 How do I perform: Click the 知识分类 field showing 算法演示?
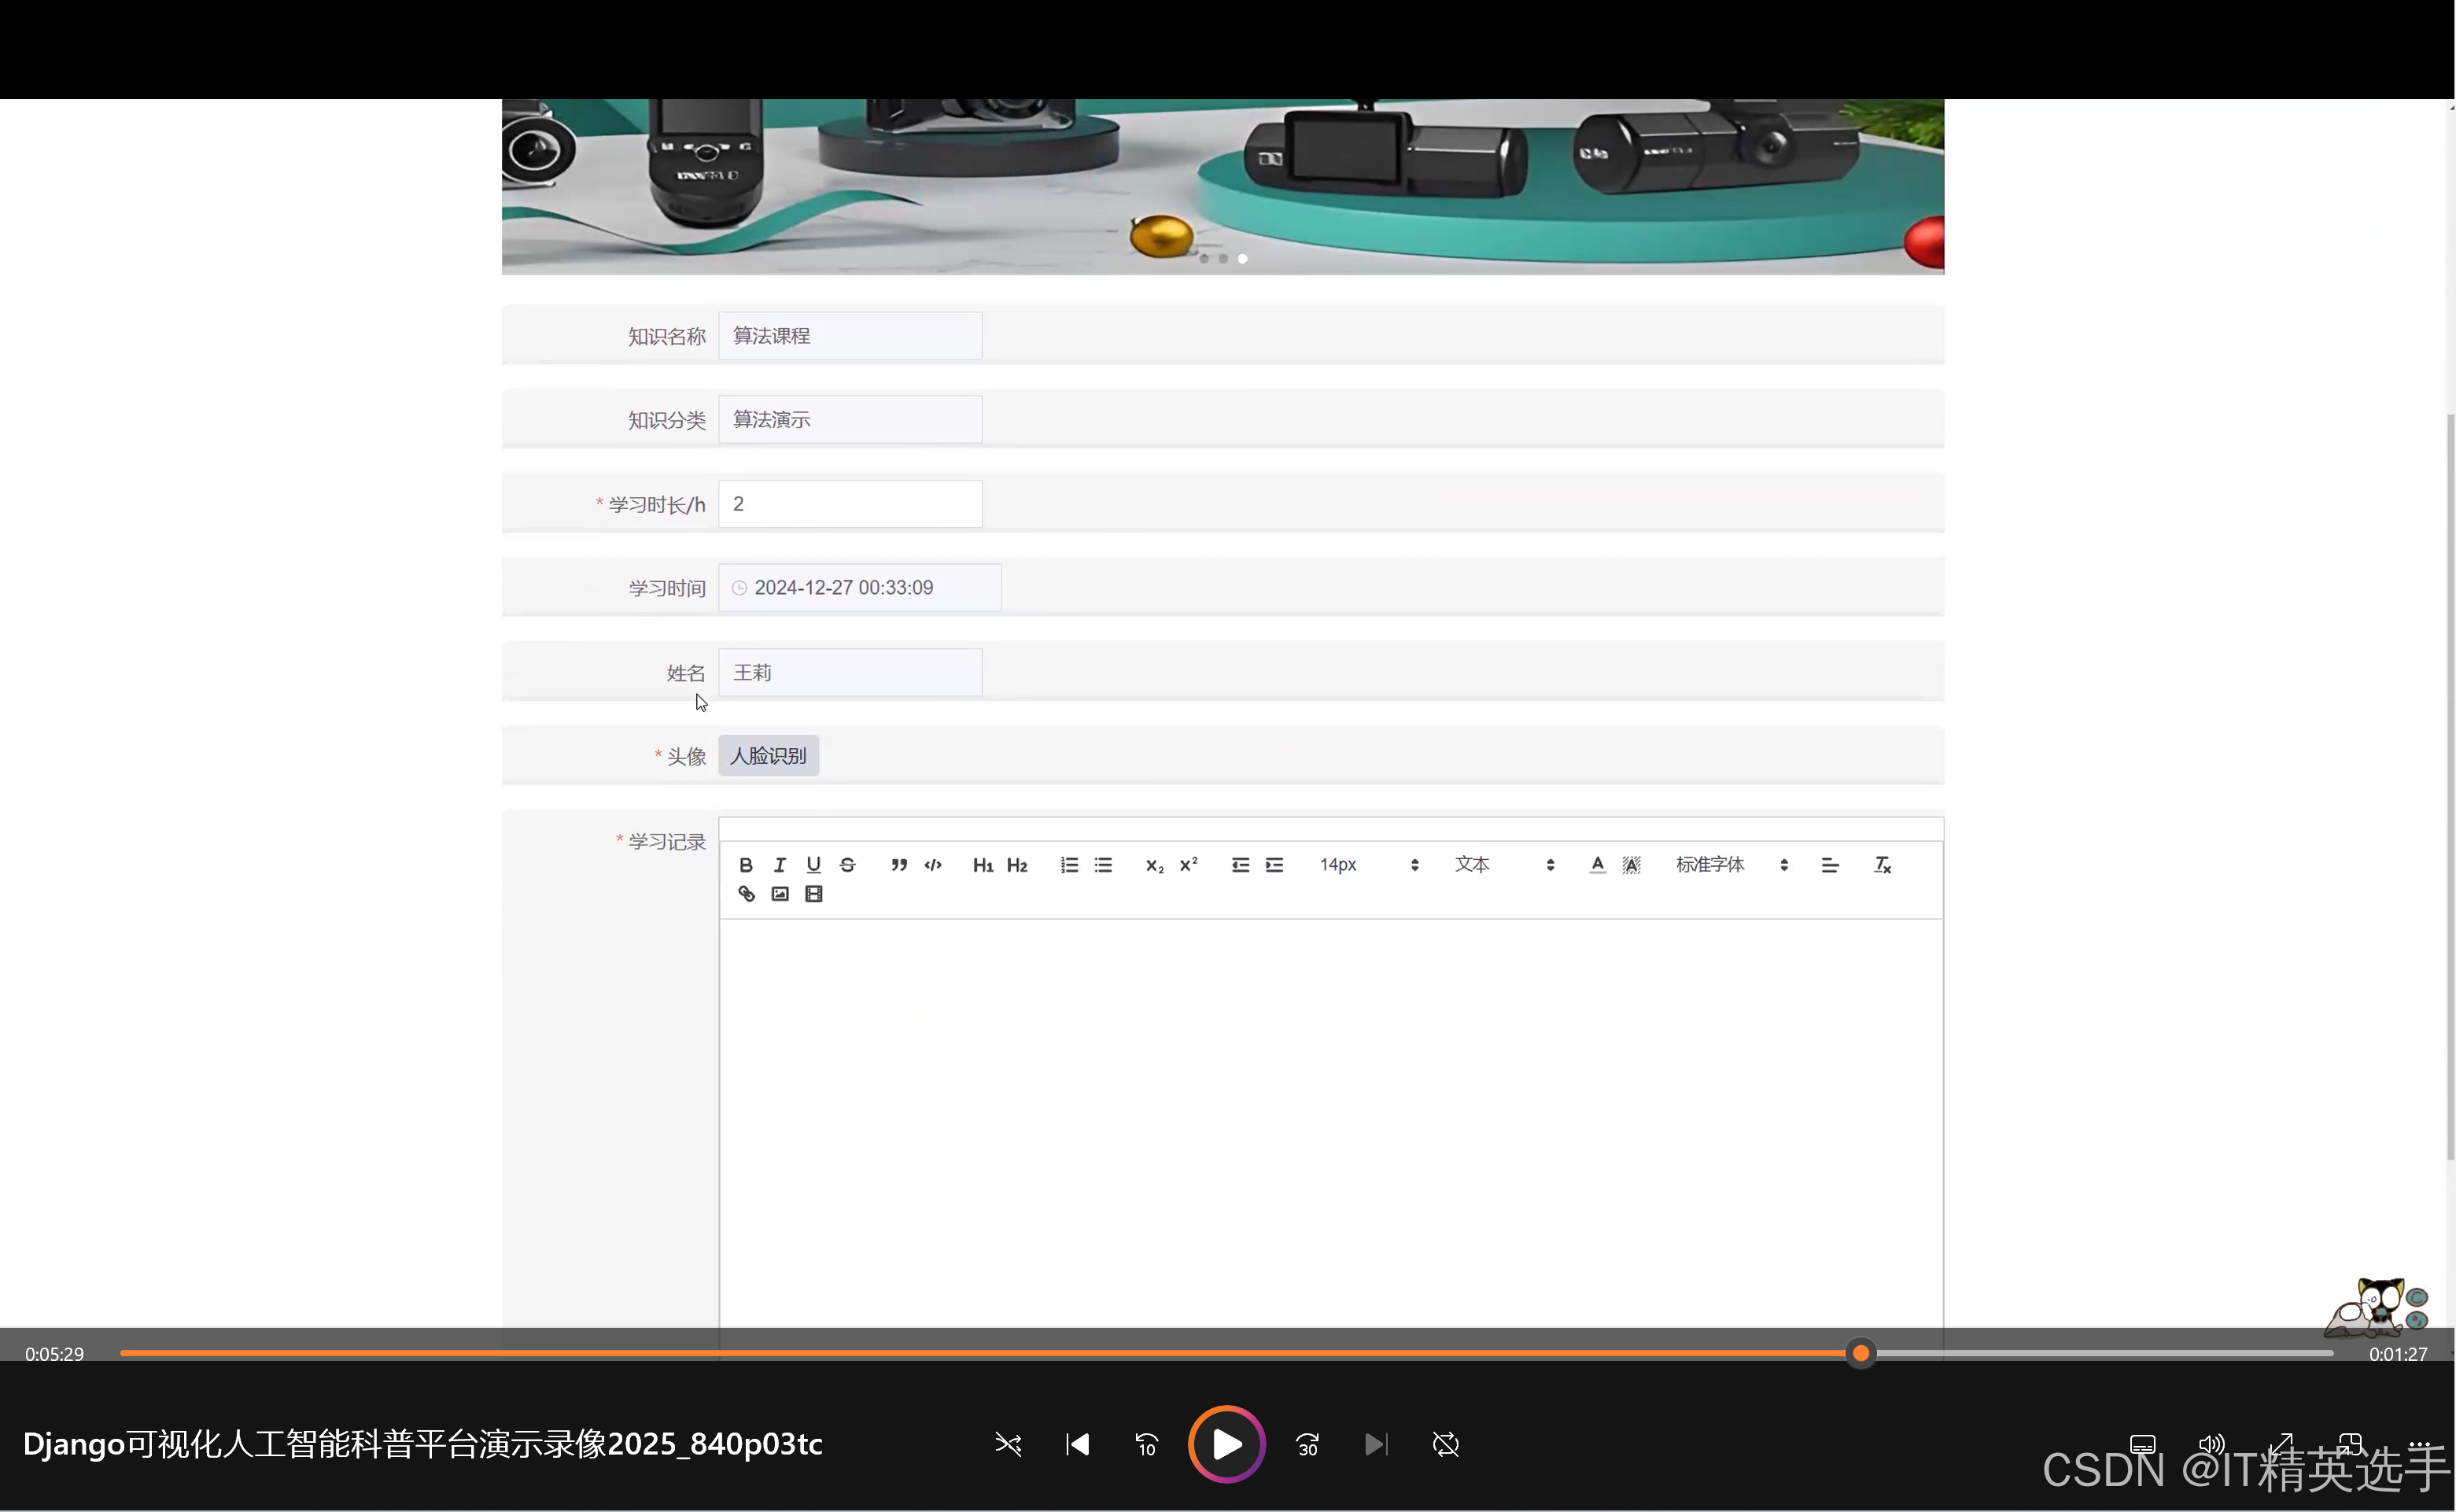[x=850, y=420]
